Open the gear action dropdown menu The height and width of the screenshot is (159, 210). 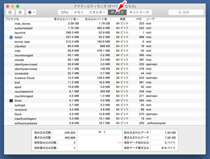(x=31, y=13)
